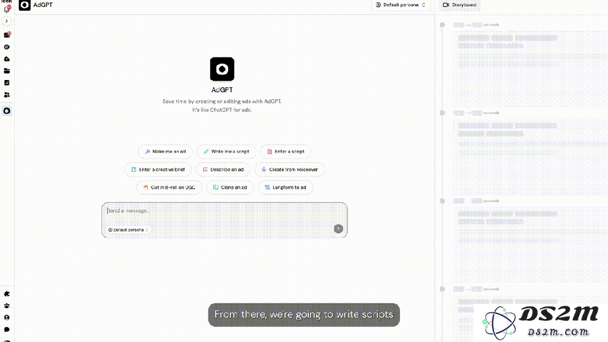Choose the Enter a creative brief suggestion

tap(158, 170)
